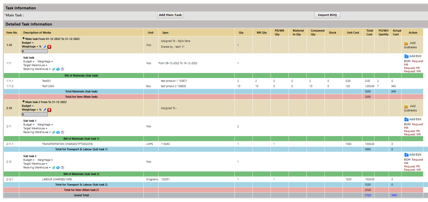428x202 pixels.
Task: Click item number 2.12.1
Action: [x=10, y=180]
